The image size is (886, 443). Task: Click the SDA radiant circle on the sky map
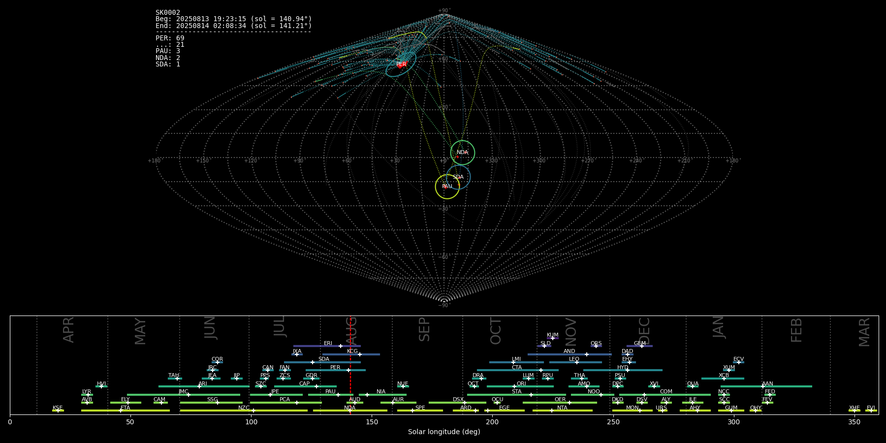(458, 177)
